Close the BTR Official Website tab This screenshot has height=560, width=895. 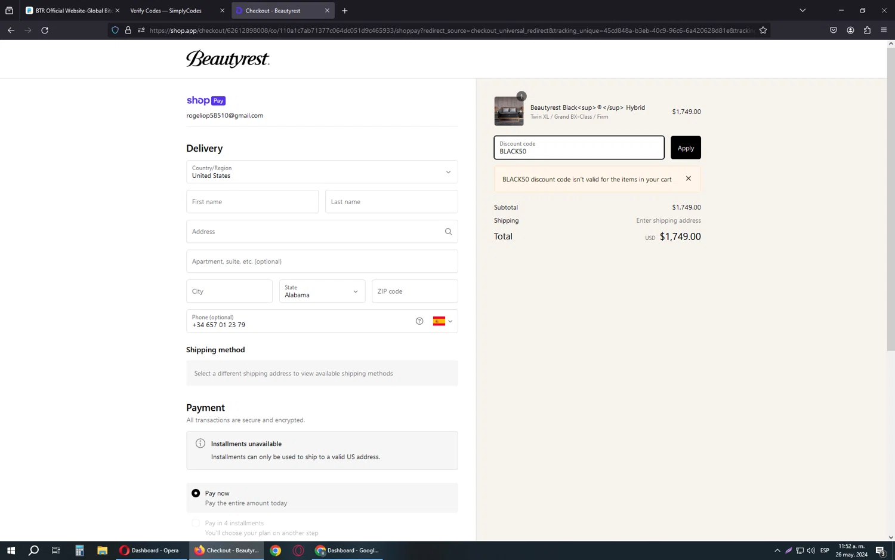117,11
